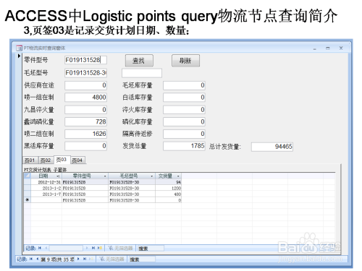Click the subform current record number box
The height and width of the screenshot is (271, 362).
point(66,248)
